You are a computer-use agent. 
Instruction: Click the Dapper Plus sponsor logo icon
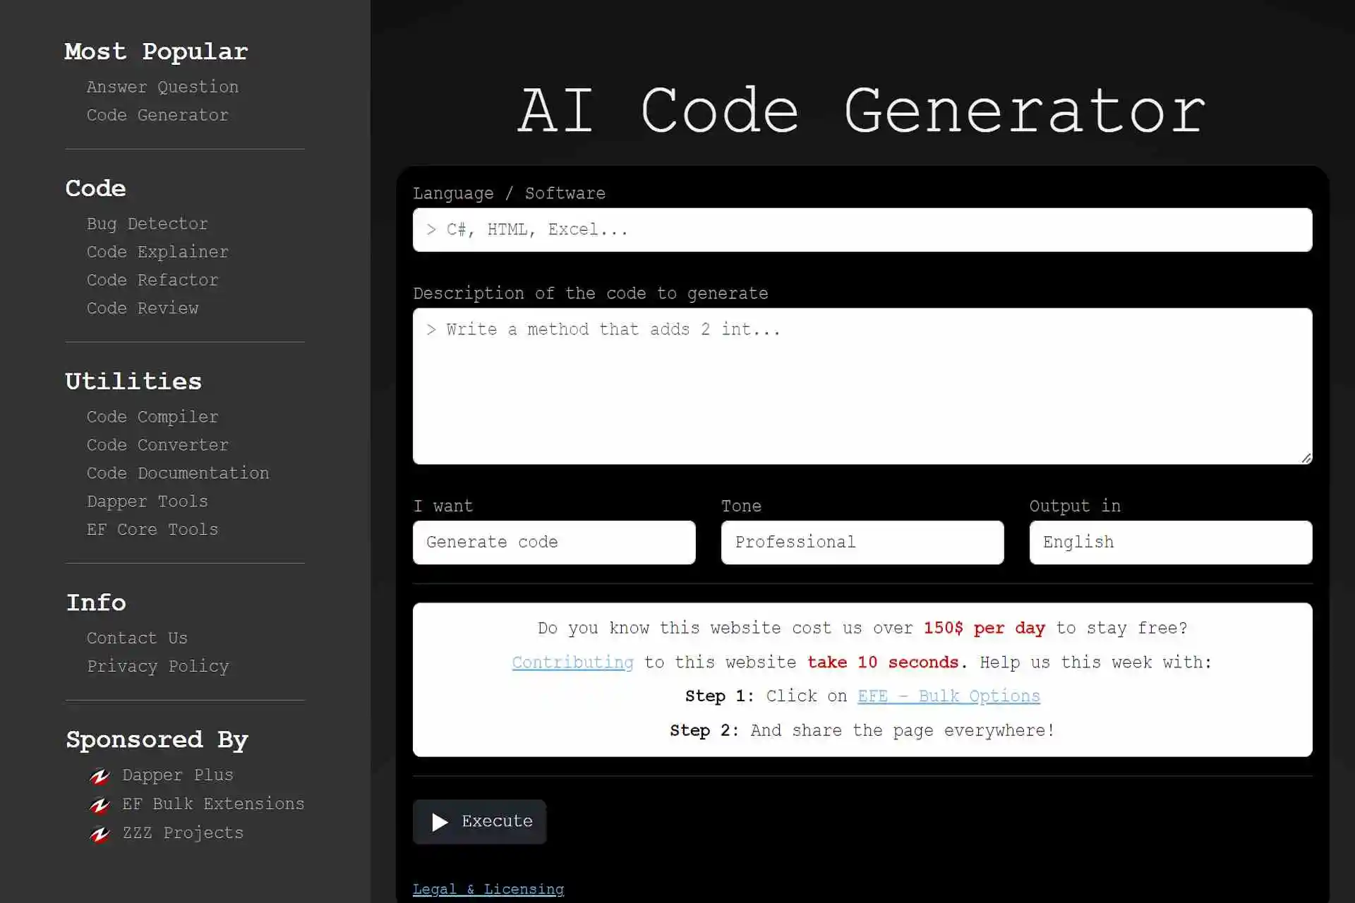point(100,776)
